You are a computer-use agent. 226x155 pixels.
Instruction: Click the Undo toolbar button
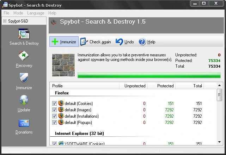(x=125, y=42)
